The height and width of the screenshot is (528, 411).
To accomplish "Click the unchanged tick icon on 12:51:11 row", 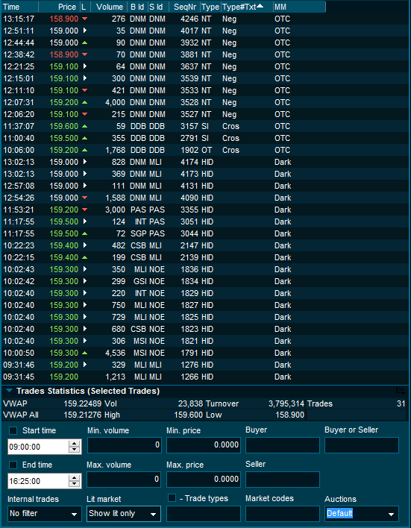I will tap(85, 31).
